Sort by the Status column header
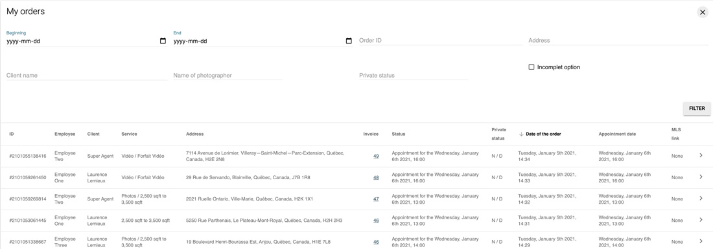 [x=399, y=135]
